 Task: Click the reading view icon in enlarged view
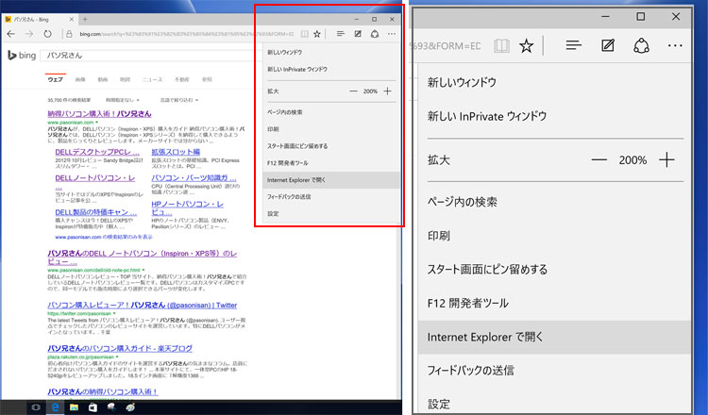click(501, 45)
